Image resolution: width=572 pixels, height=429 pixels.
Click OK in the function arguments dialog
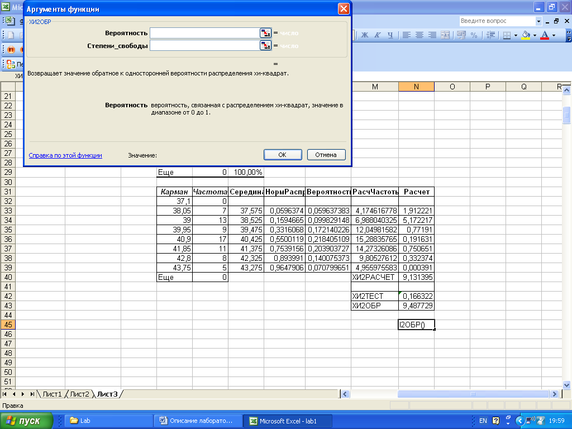point(282,155)
